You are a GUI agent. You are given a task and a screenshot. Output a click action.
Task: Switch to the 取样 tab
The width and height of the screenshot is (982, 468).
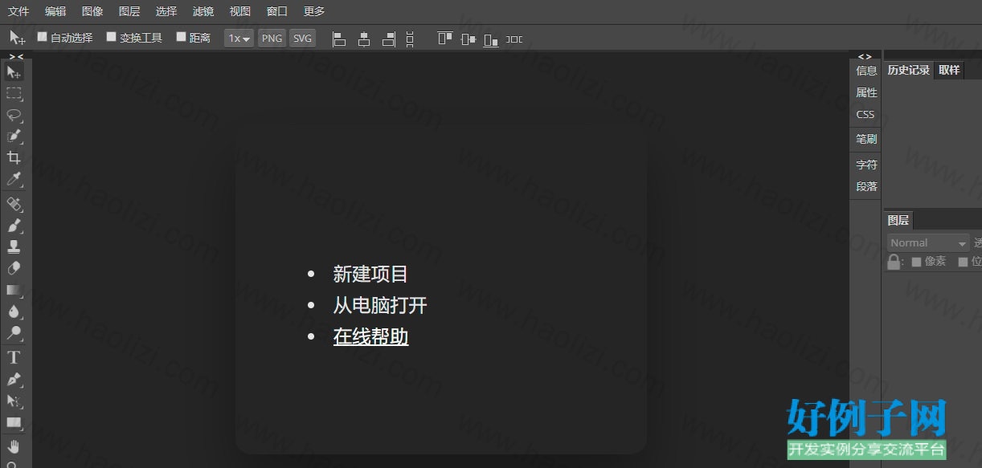click(949, 70)
